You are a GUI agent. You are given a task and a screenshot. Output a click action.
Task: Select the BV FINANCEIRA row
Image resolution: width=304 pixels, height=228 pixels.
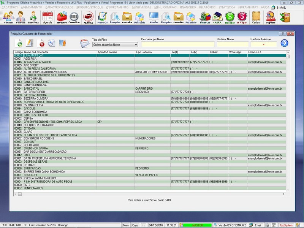tap(150, 105)
